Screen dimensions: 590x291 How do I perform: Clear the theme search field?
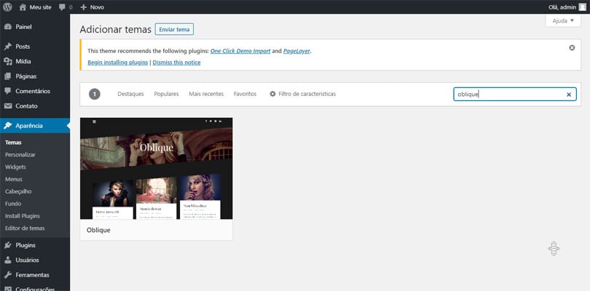[x=569, y=95]
